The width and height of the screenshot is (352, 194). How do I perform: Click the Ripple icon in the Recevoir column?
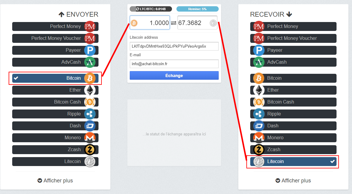click(259, 114)
